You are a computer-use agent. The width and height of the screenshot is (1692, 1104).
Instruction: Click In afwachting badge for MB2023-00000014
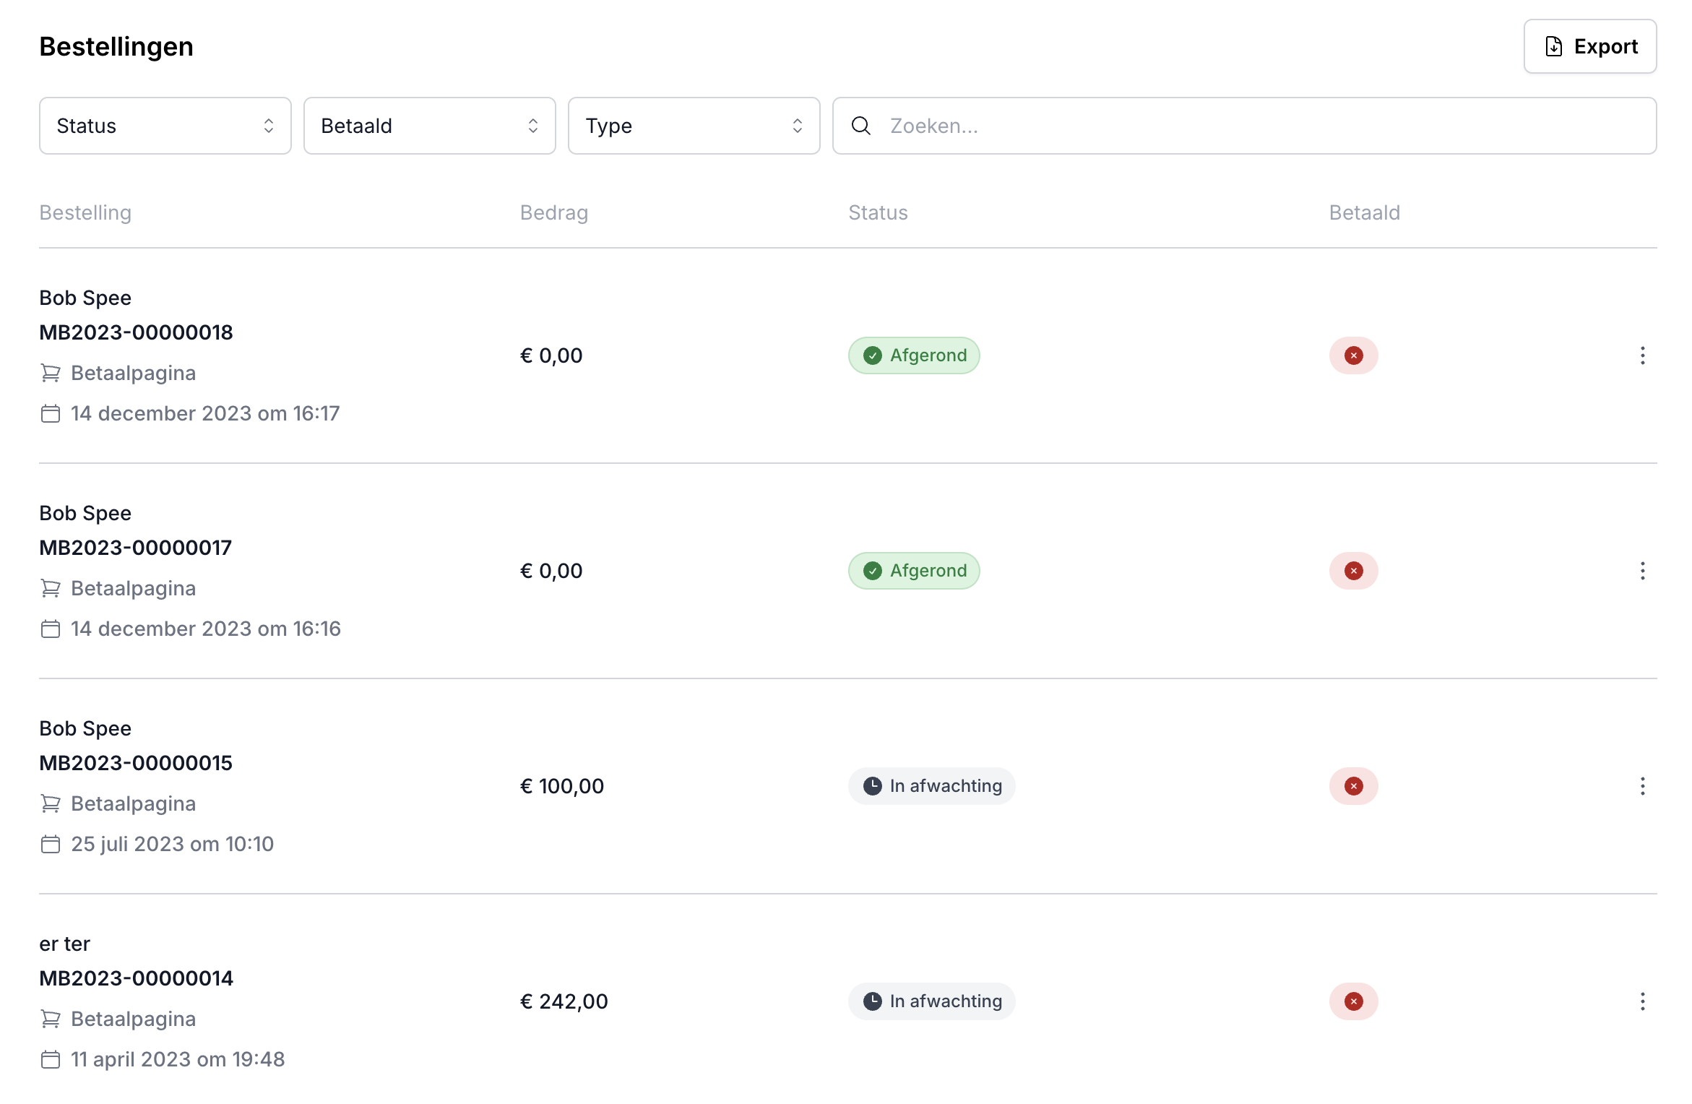[x=931, y=1001]
